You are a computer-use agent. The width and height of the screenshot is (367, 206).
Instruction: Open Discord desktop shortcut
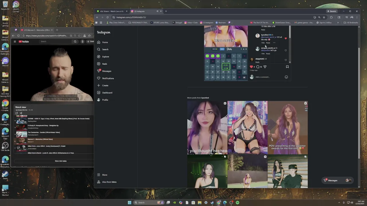5,62
